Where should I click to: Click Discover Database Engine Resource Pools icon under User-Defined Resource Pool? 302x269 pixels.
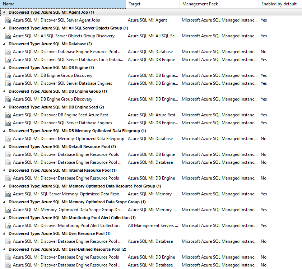click(x=8, y=257)
